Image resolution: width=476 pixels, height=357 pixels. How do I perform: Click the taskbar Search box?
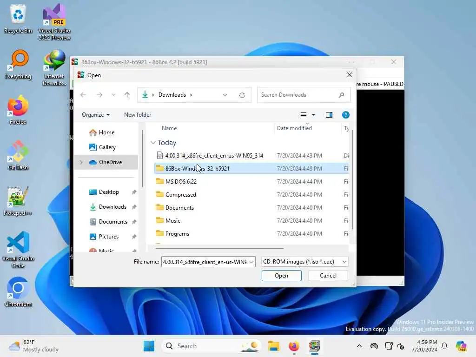(x=211, y=346)
